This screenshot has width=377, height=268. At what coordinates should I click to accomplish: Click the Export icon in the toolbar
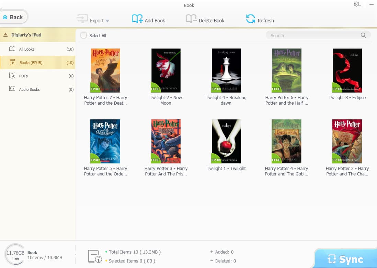pyautogui.click(x=82, y=19)
